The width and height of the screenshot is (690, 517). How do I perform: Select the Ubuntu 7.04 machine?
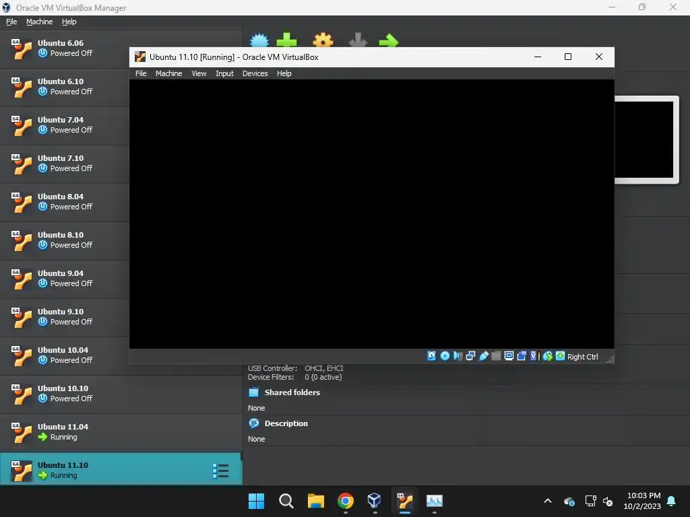[65, 125]
